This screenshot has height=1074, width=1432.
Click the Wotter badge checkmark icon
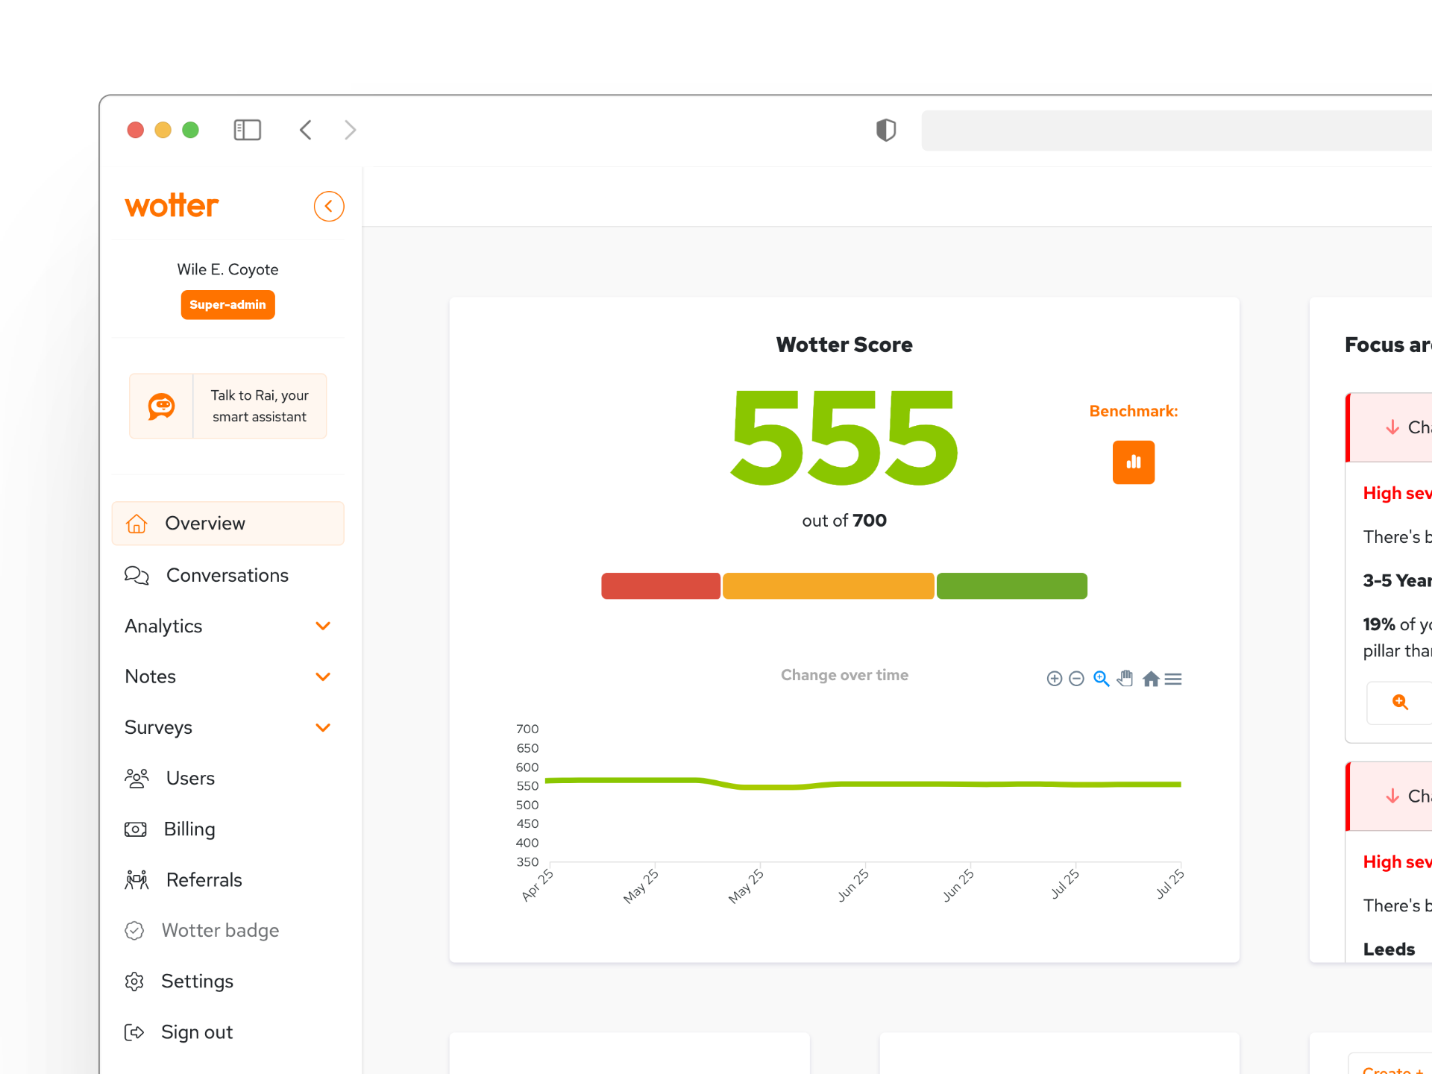point(134,931)
